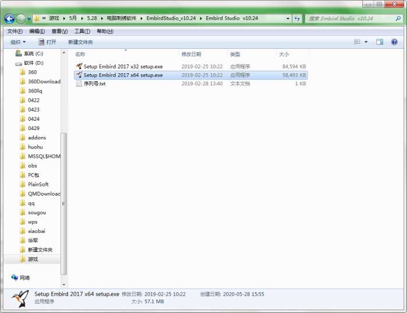Click the blue Help icon

(x=394, y=42)
